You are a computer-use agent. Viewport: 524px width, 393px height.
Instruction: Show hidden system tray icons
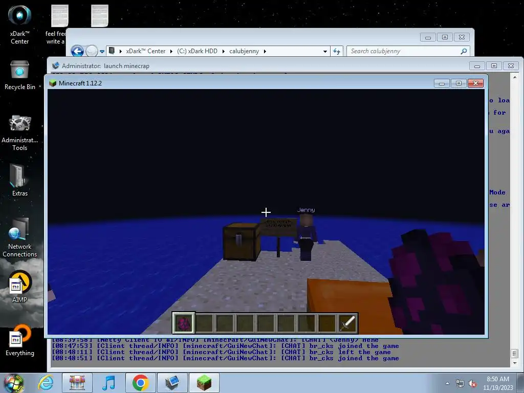447,384
